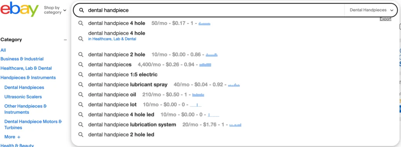The image size is (401, 147).
Task: Click the trend sparkline chart for dental handpieces
Action: [205, 65]
